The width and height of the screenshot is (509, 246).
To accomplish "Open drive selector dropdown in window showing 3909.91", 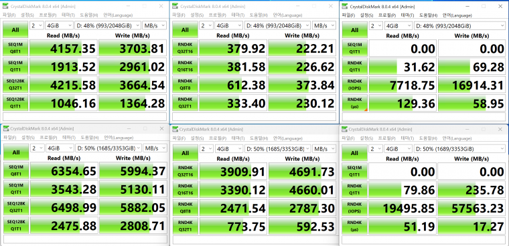I will (x=277, y=149).
